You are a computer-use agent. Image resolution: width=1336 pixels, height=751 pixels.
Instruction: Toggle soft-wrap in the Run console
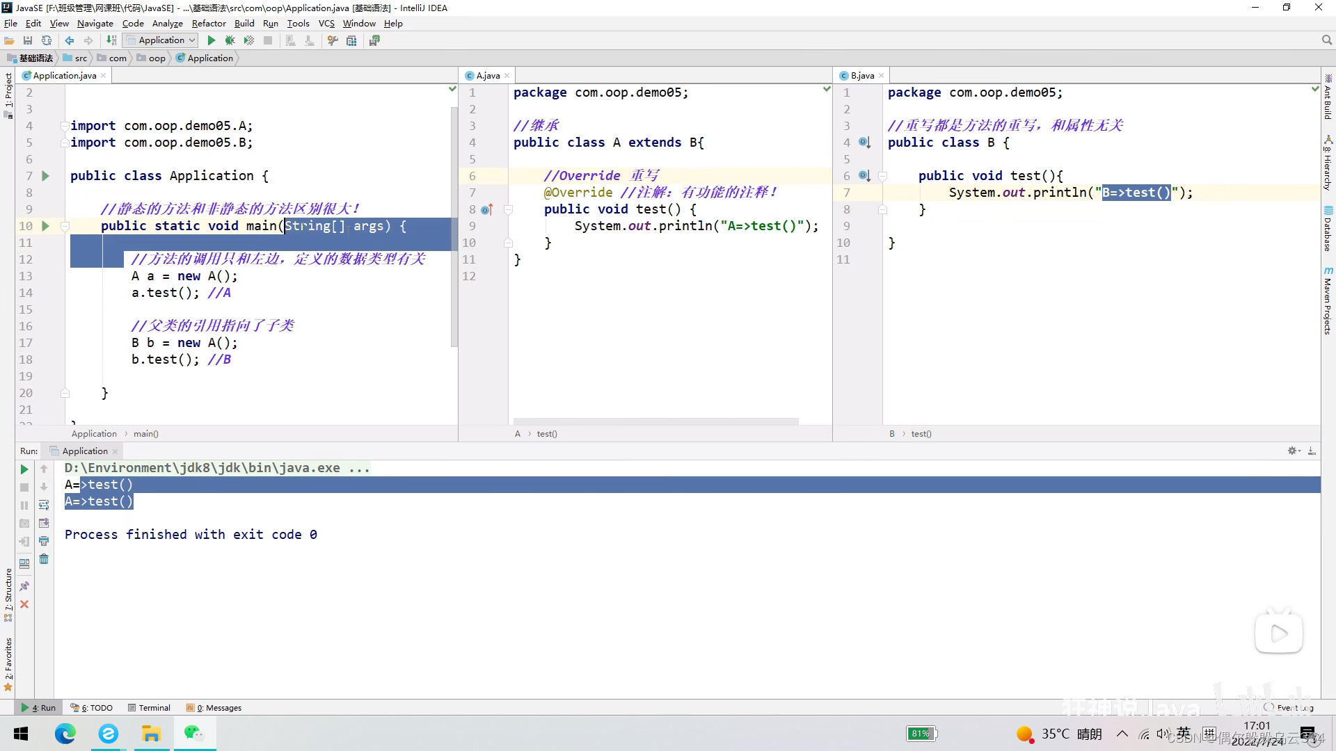44,505
